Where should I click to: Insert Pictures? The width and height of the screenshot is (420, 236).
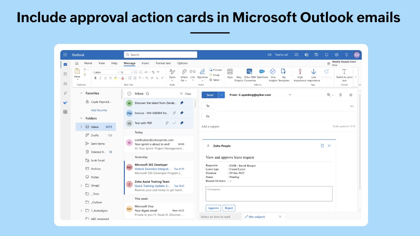[216, 70]
